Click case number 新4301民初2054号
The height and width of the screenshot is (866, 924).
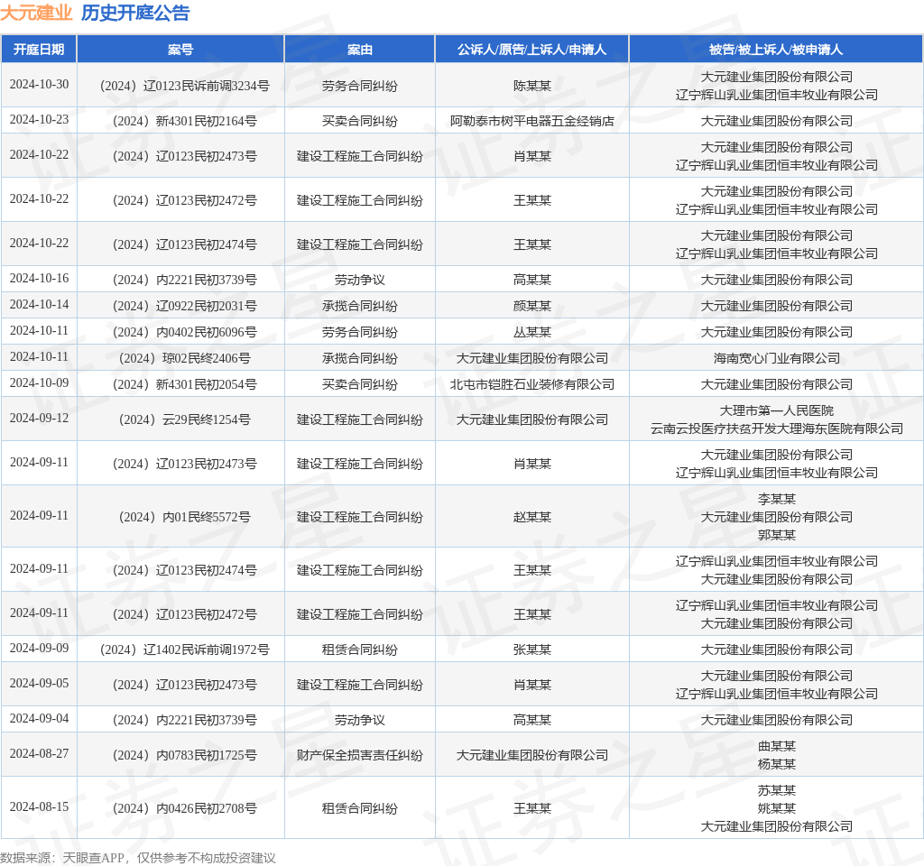pyautogui.click(x=185, y=384)
